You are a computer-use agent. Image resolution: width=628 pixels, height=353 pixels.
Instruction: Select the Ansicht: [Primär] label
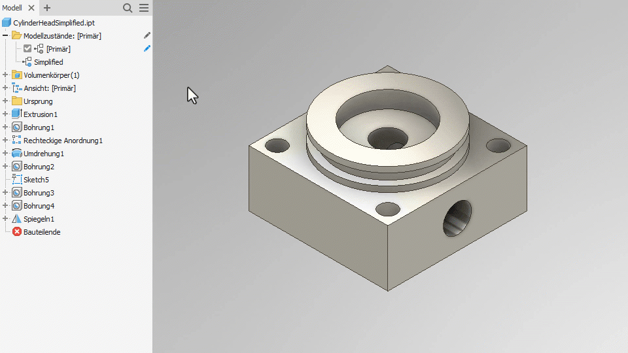50,88
